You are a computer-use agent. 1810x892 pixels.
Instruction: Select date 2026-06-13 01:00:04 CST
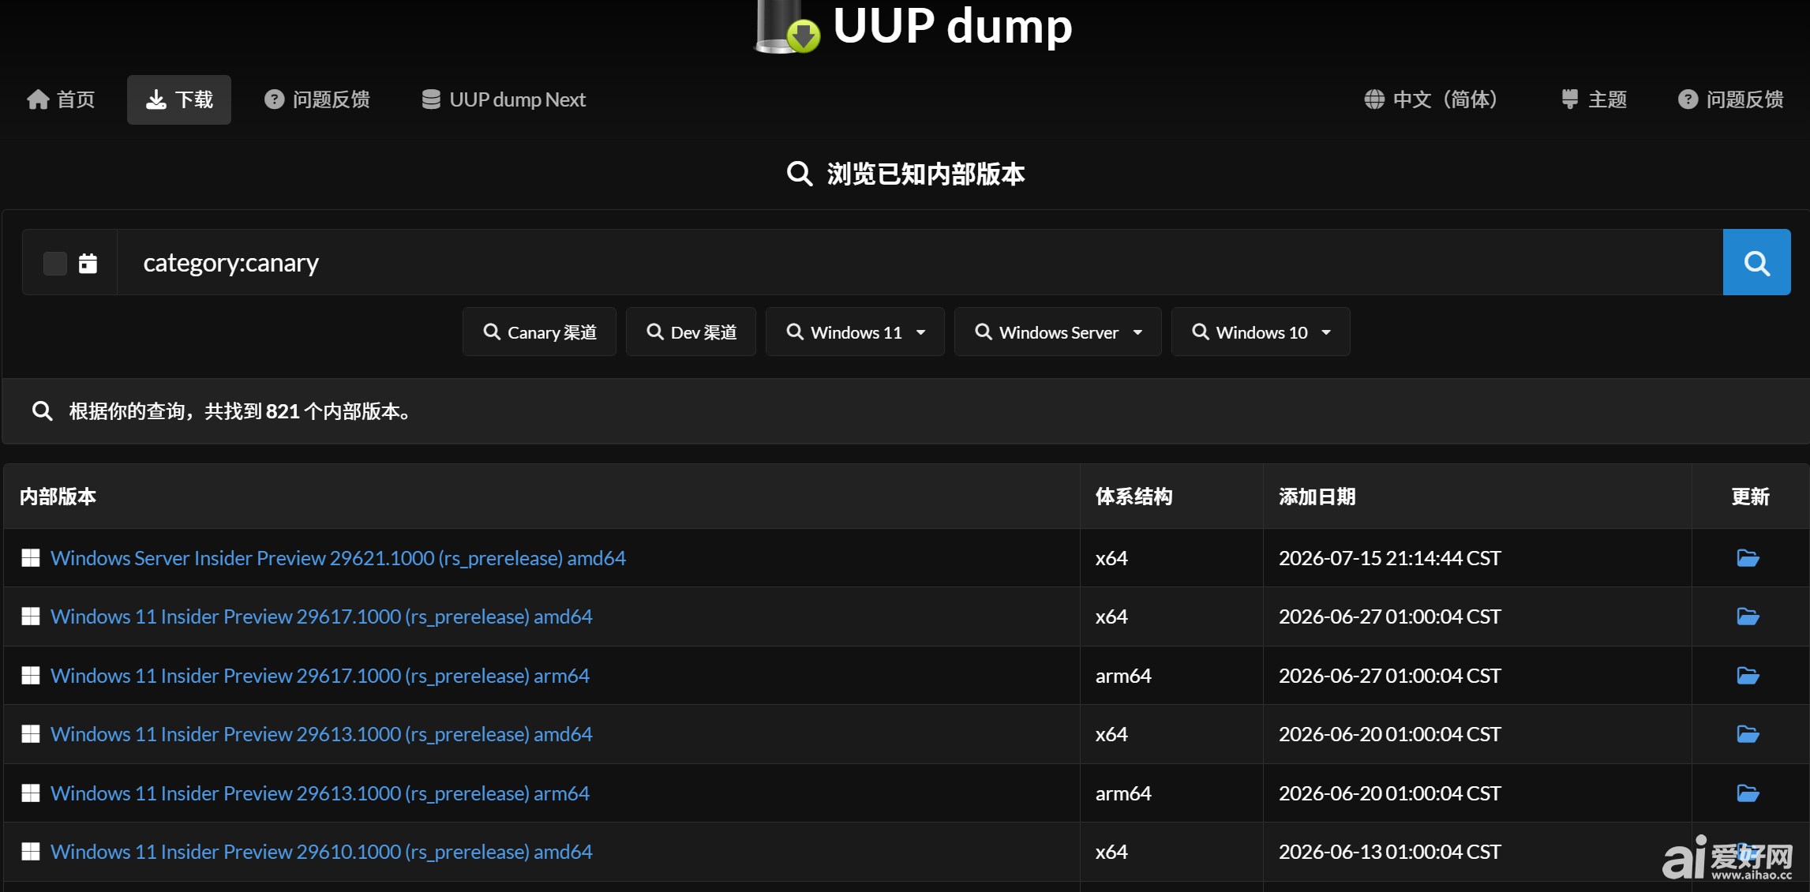click(1389, 852)
